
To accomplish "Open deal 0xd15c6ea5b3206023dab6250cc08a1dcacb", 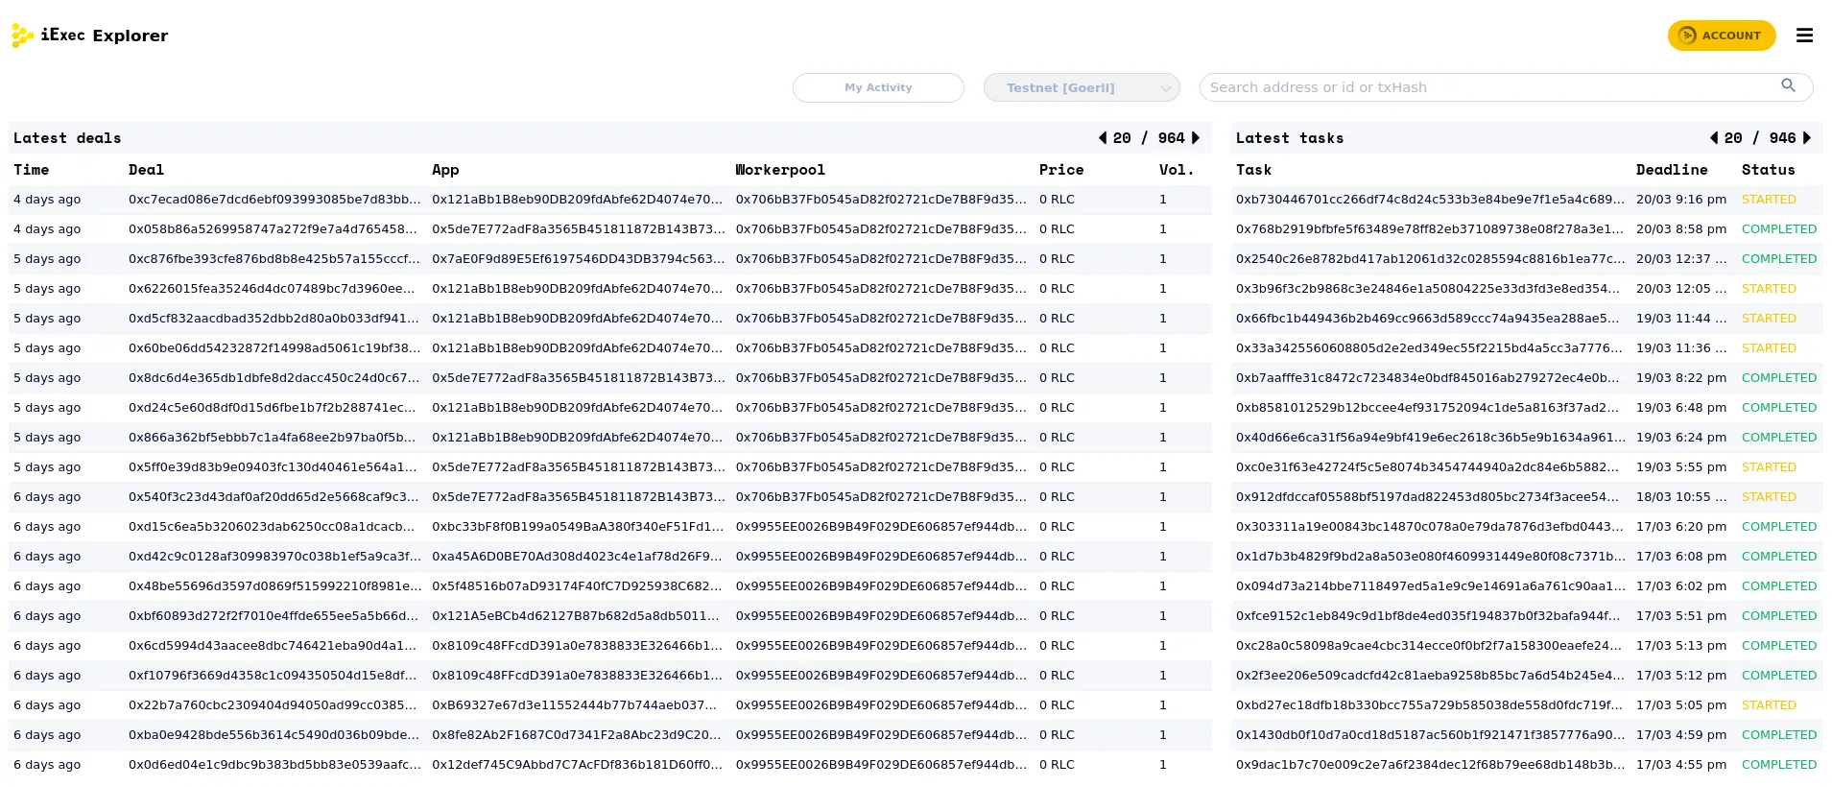I will (273, 527).
